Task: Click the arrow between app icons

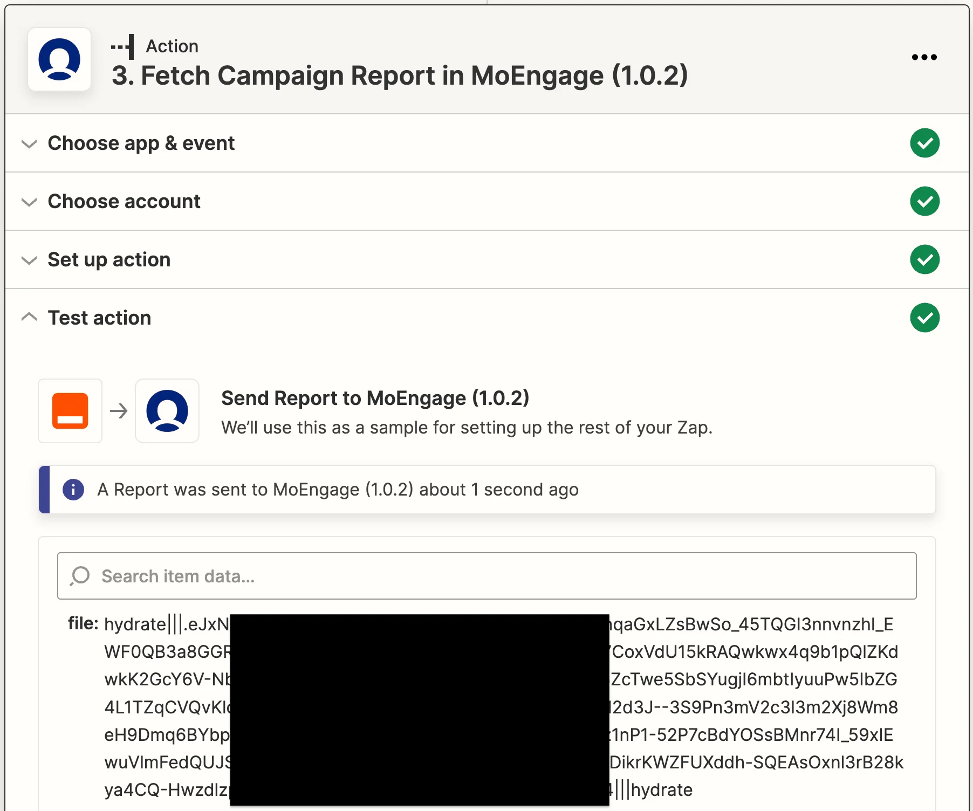Action: (x=119, y=411)
